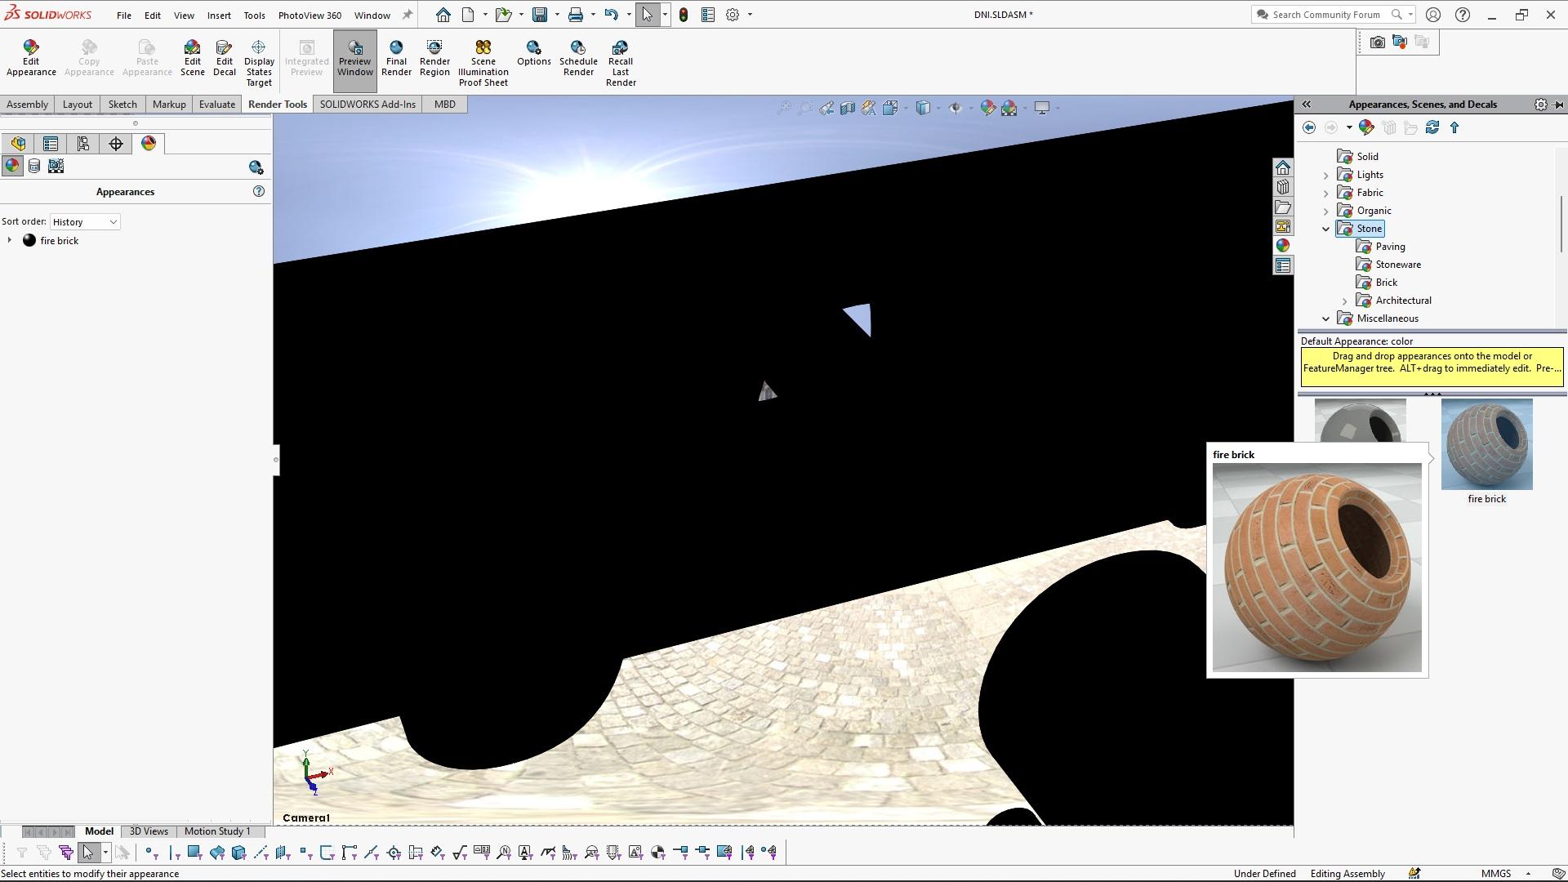Open Scene Illumination Proof Sheet

click(483, 63)
